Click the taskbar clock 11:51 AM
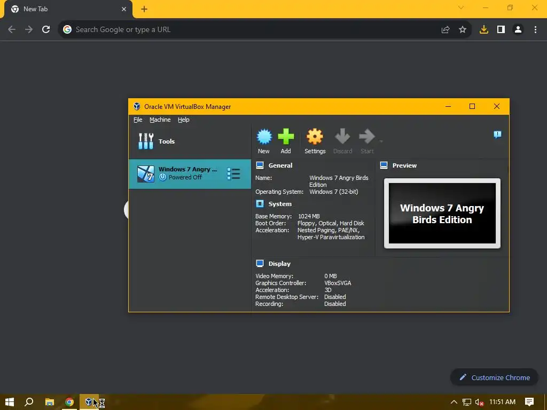Image resolution: width=547 pixels, height=410 pixels. pos(502,402)
